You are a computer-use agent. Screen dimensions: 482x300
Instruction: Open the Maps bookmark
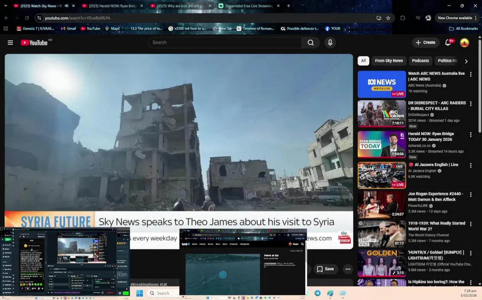coord(112,28)
